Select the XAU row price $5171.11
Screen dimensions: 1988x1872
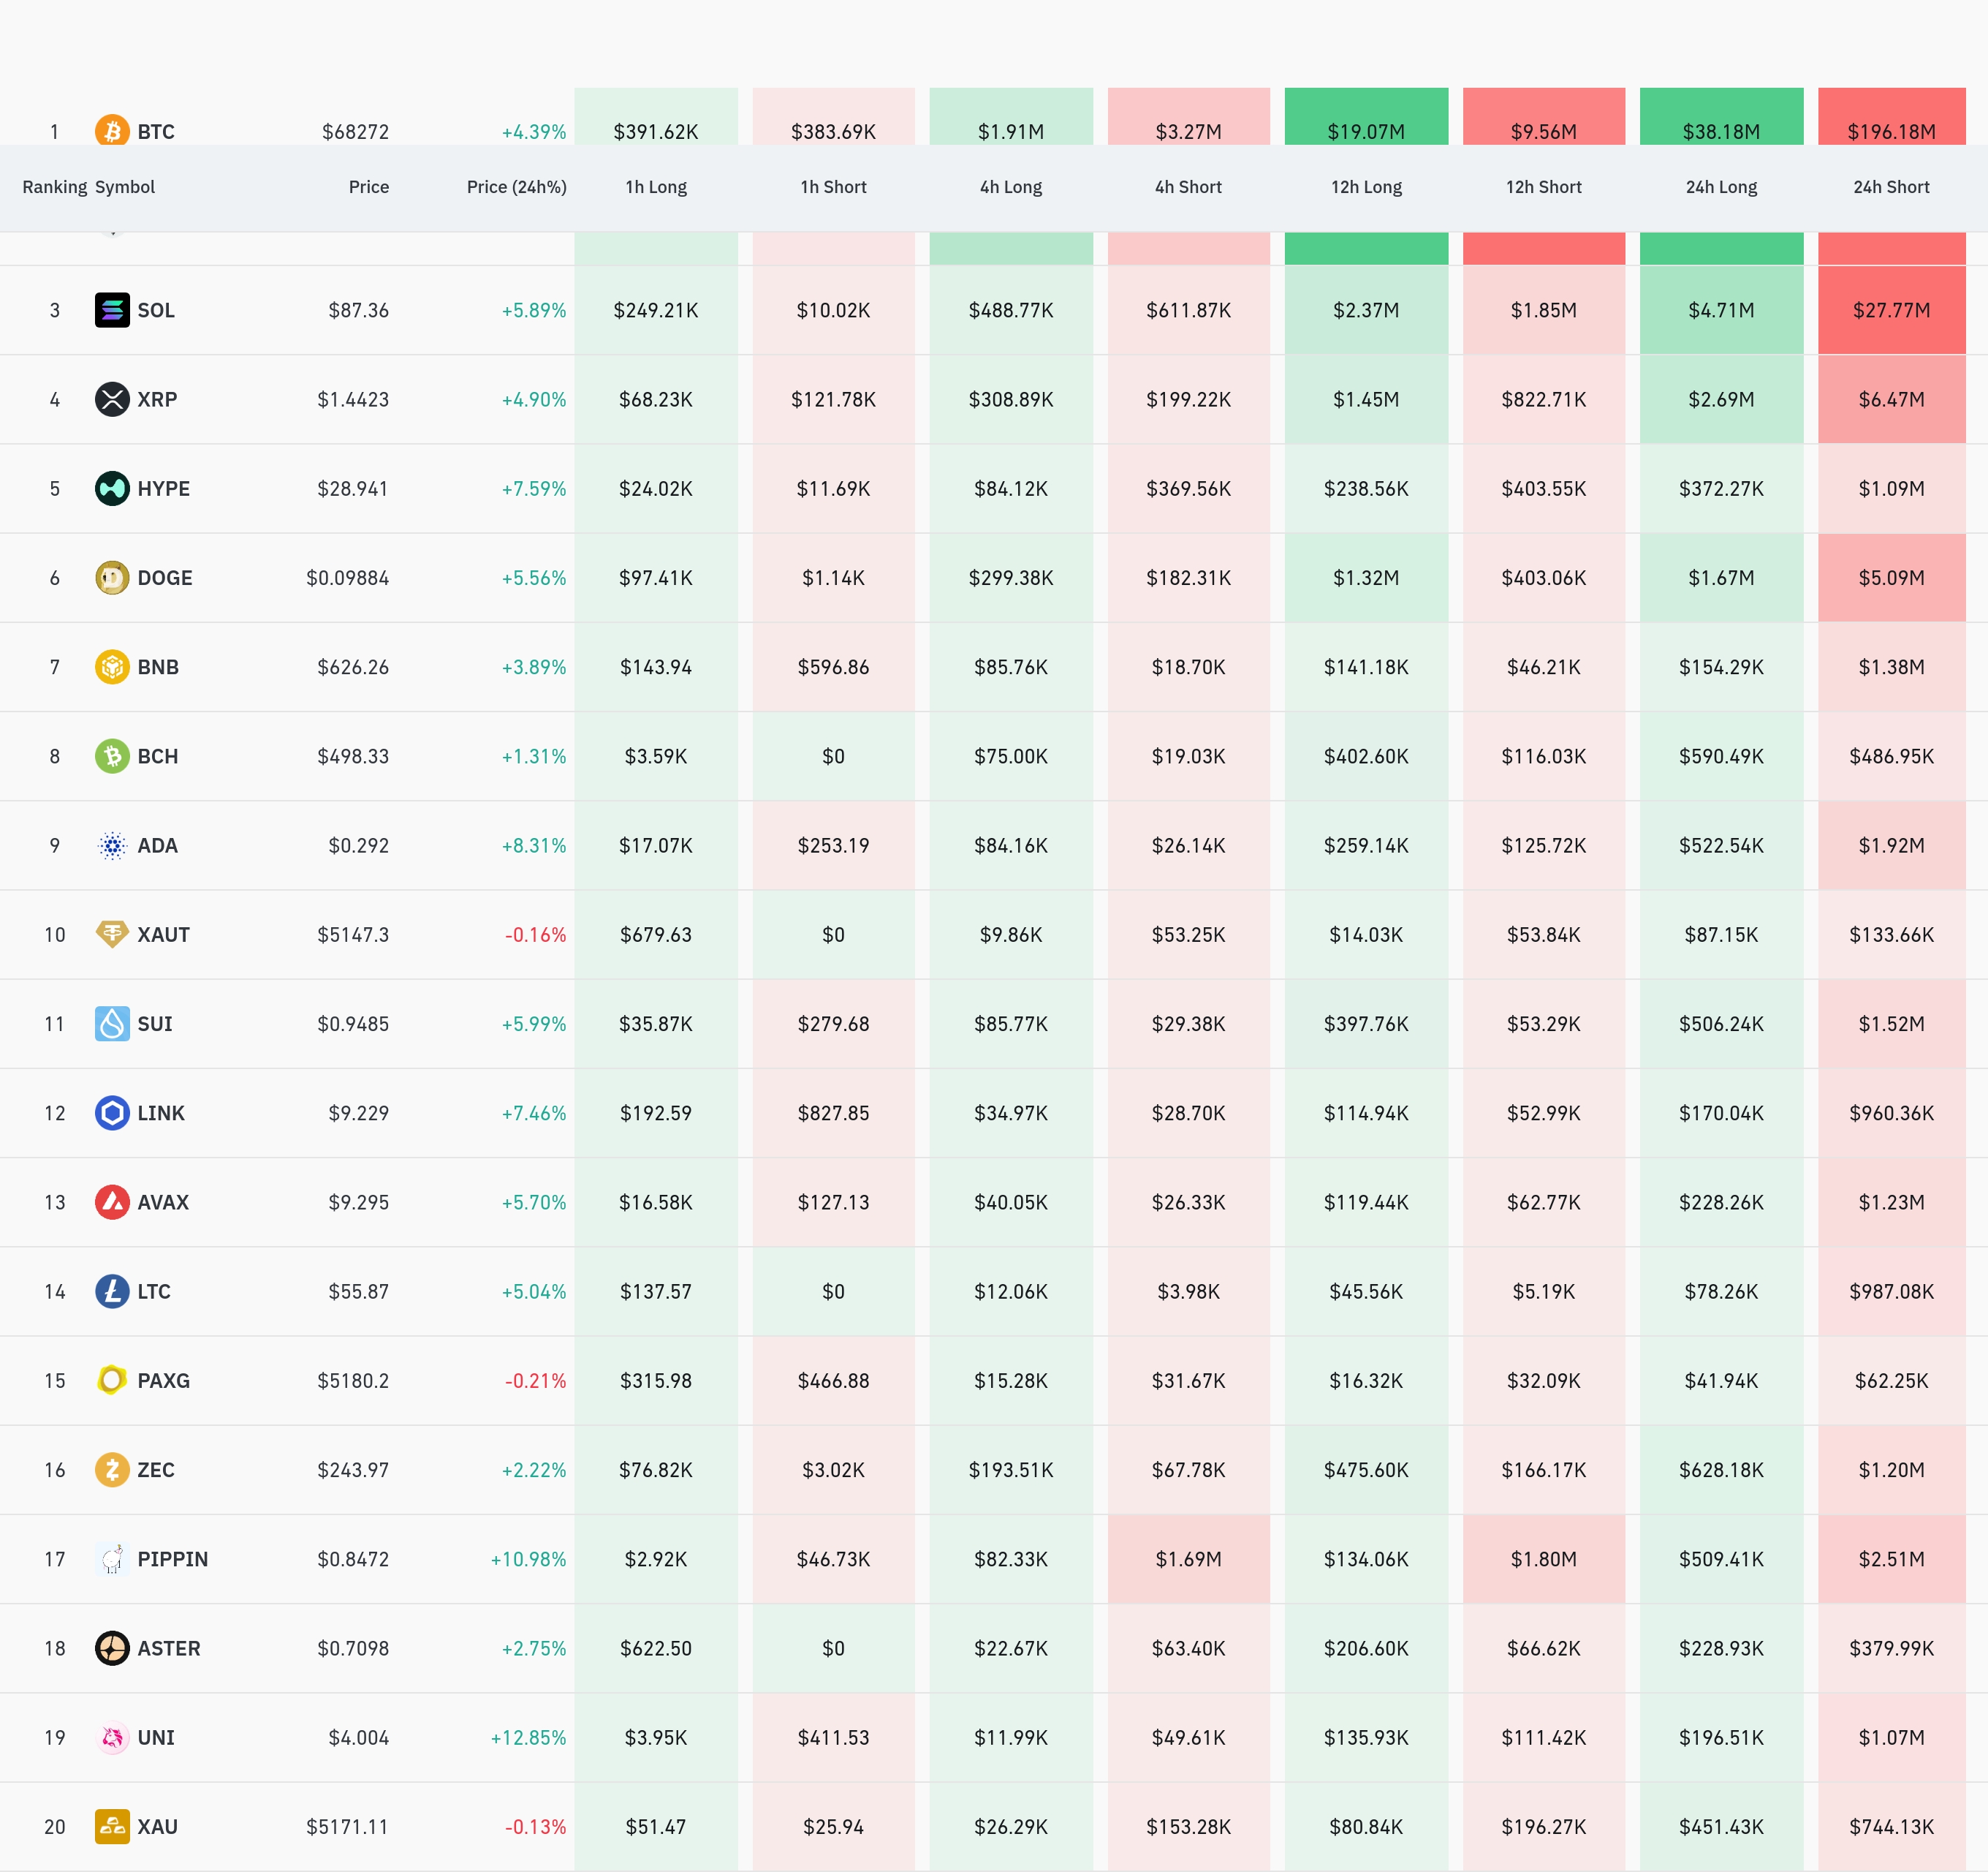point(347,1827)
